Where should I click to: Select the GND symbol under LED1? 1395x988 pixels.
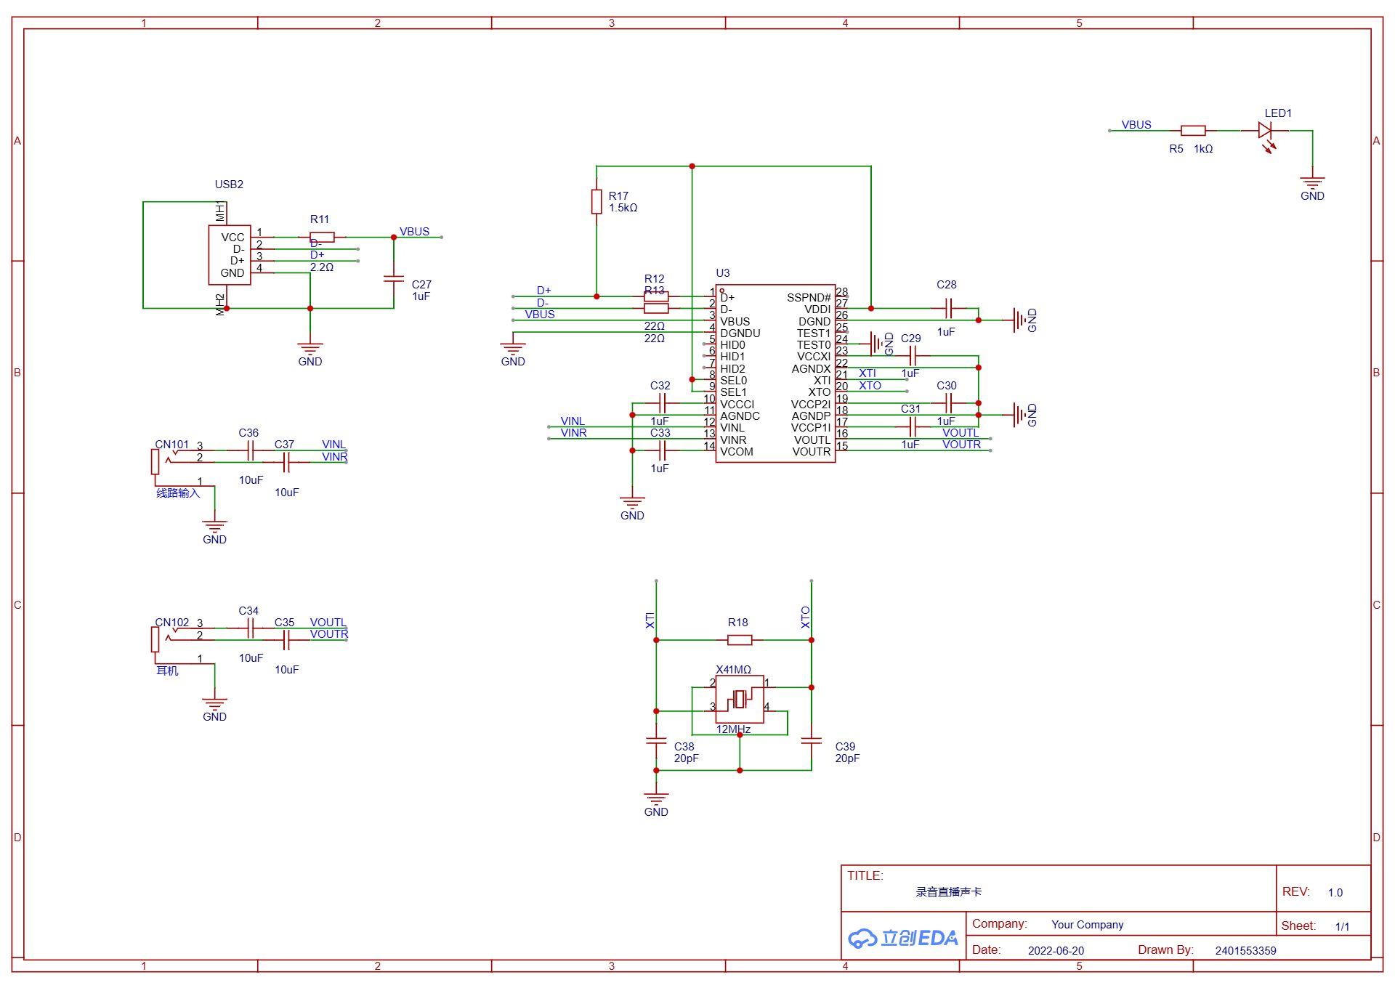1312,184
